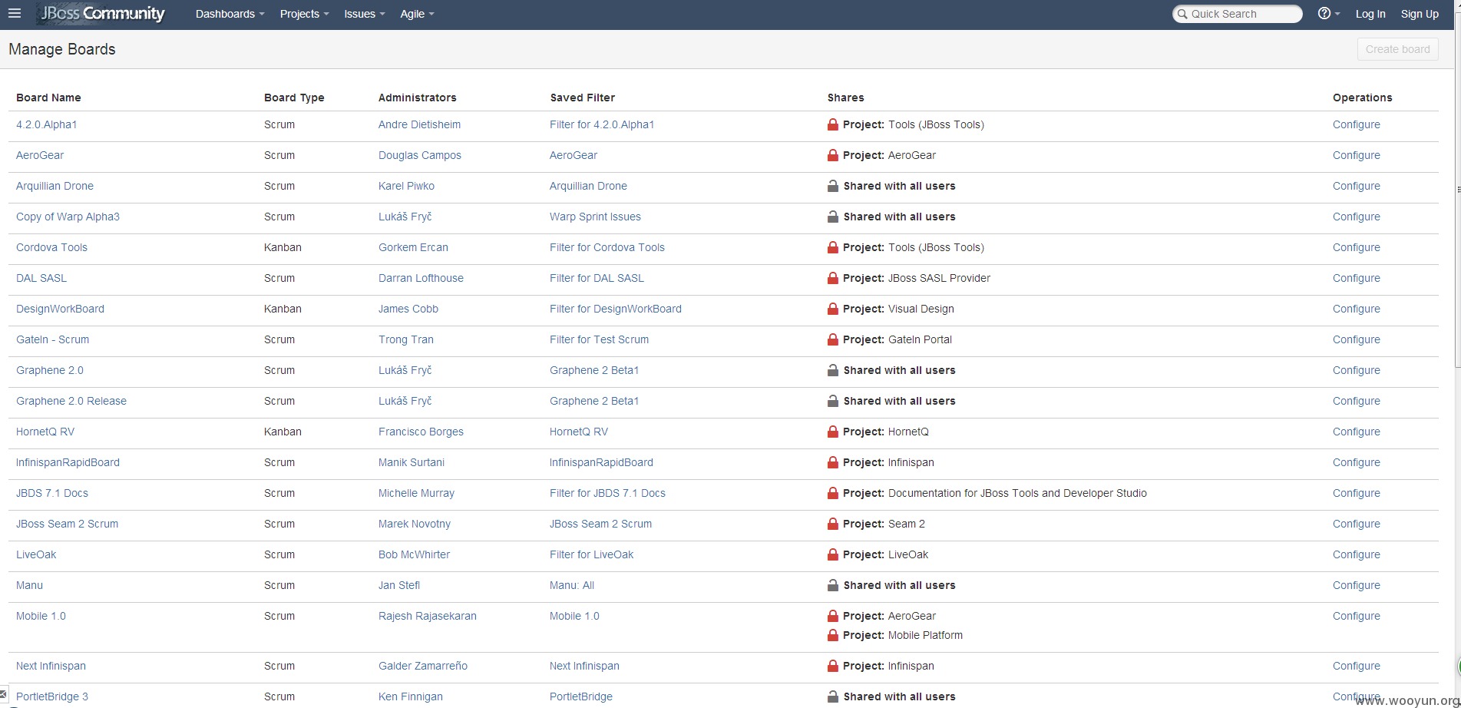1461x708 pixels.
Task: Click the red lock icon for 4.2.0.Alpha1
Action: 832,124
